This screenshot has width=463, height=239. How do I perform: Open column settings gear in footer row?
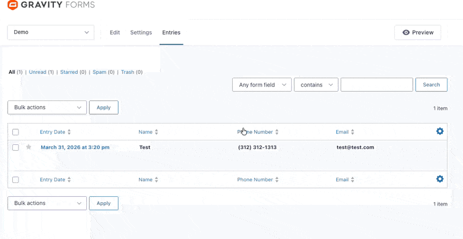click(x=440, y=179)
